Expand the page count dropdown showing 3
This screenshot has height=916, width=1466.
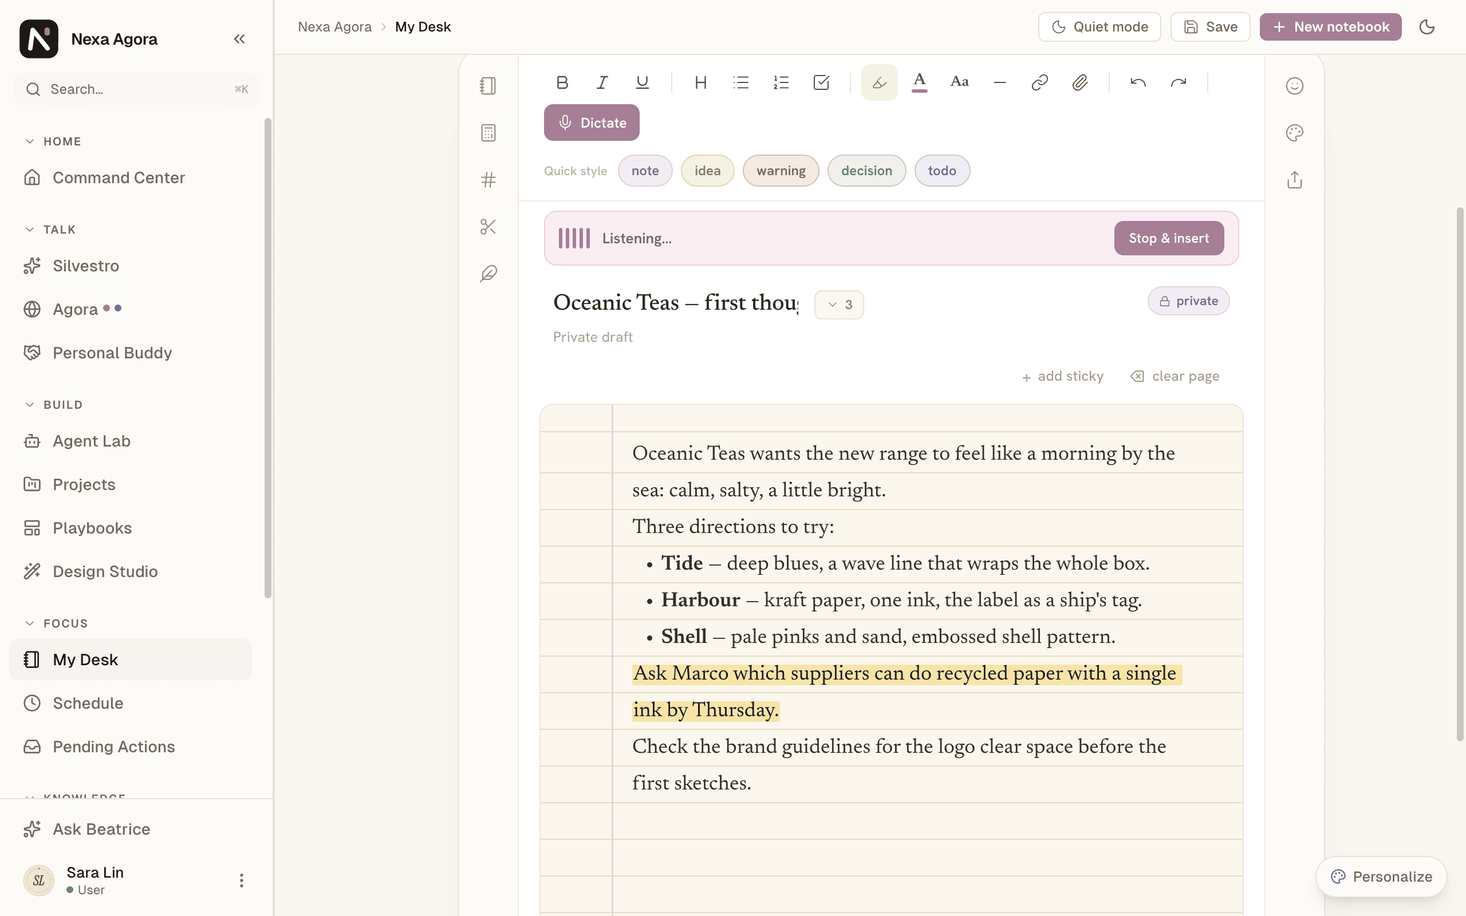click(839, 305)
